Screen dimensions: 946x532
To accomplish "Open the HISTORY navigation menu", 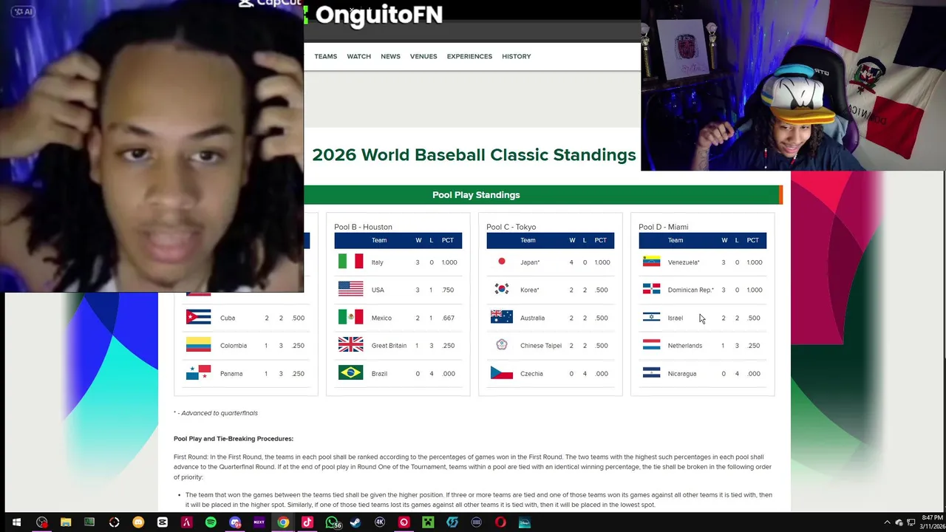I will tap(517, 56).
